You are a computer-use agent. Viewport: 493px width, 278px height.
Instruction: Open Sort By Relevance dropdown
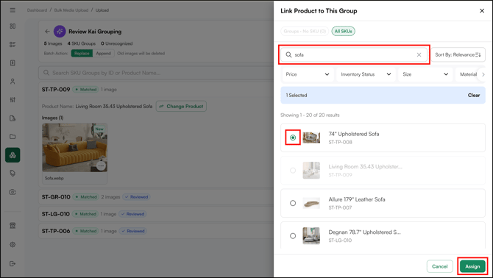[x=458, y=54]
